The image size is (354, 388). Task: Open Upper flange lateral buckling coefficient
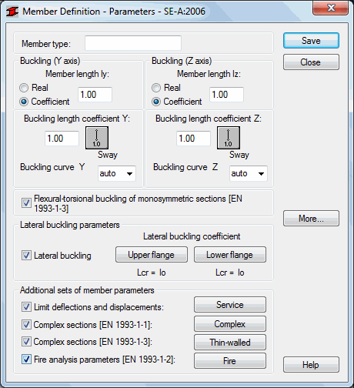pos(152,255)
